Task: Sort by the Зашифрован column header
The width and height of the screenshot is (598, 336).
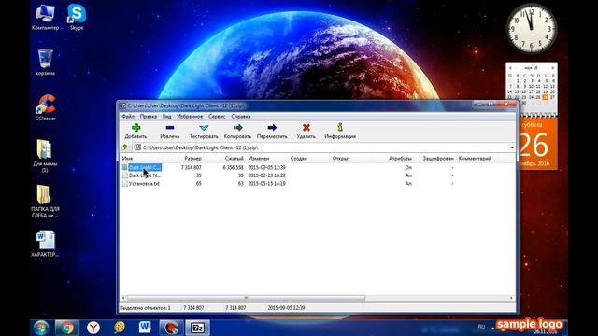Action: [x=438, y=158]
